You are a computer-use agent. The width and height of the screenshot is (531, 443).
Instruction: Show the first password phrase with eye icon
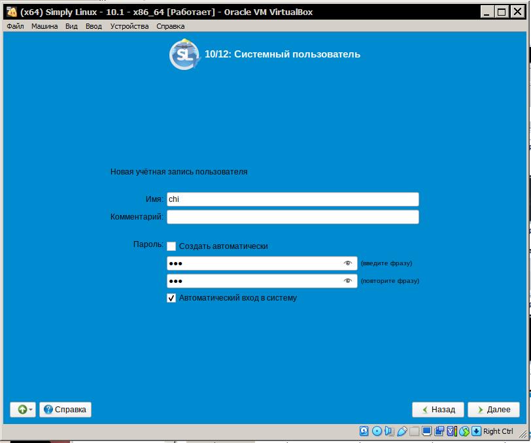pos(348,263)
